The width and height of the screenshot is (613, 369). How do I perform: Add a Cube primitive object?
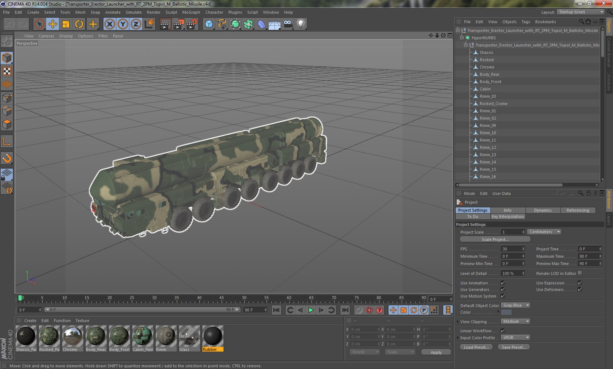[x=209, y=24]
